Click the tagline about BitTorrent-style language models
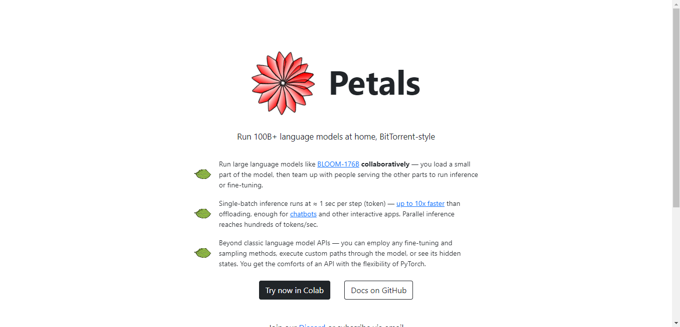The height and width of the screenshot is (327, 680). [x=336, y=137]
